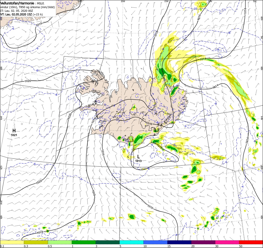Pick the dark green 3 mm legend swatch
The image size is (263, 248).
tap(108, 242)
